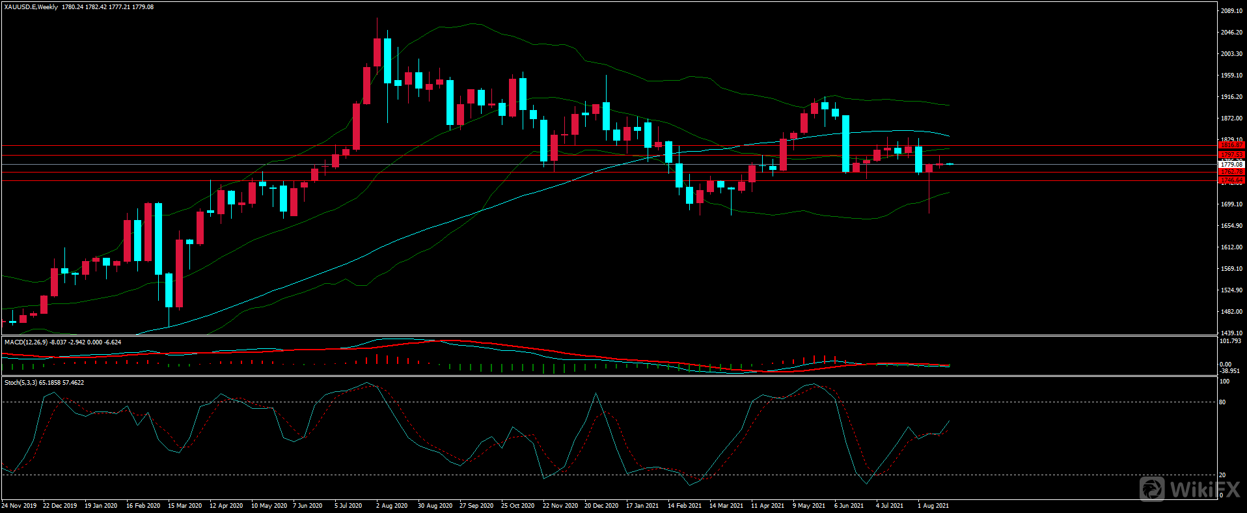Image resolution: width=1247 pixels, height=513 pixels.
Task: Click the current price 1779.08 label
Action: click(x=1231, y=165)
